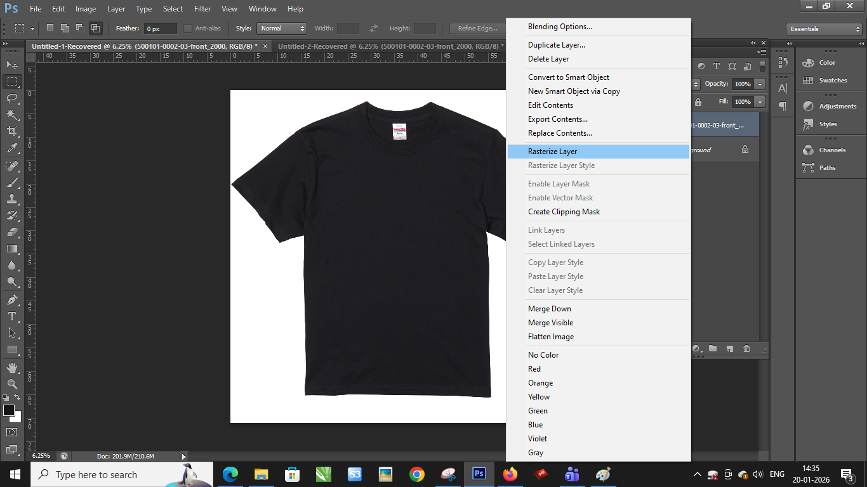This screenshot has width=867, height=487.
Task: Select the Hand tool
Action: (12, 367)
